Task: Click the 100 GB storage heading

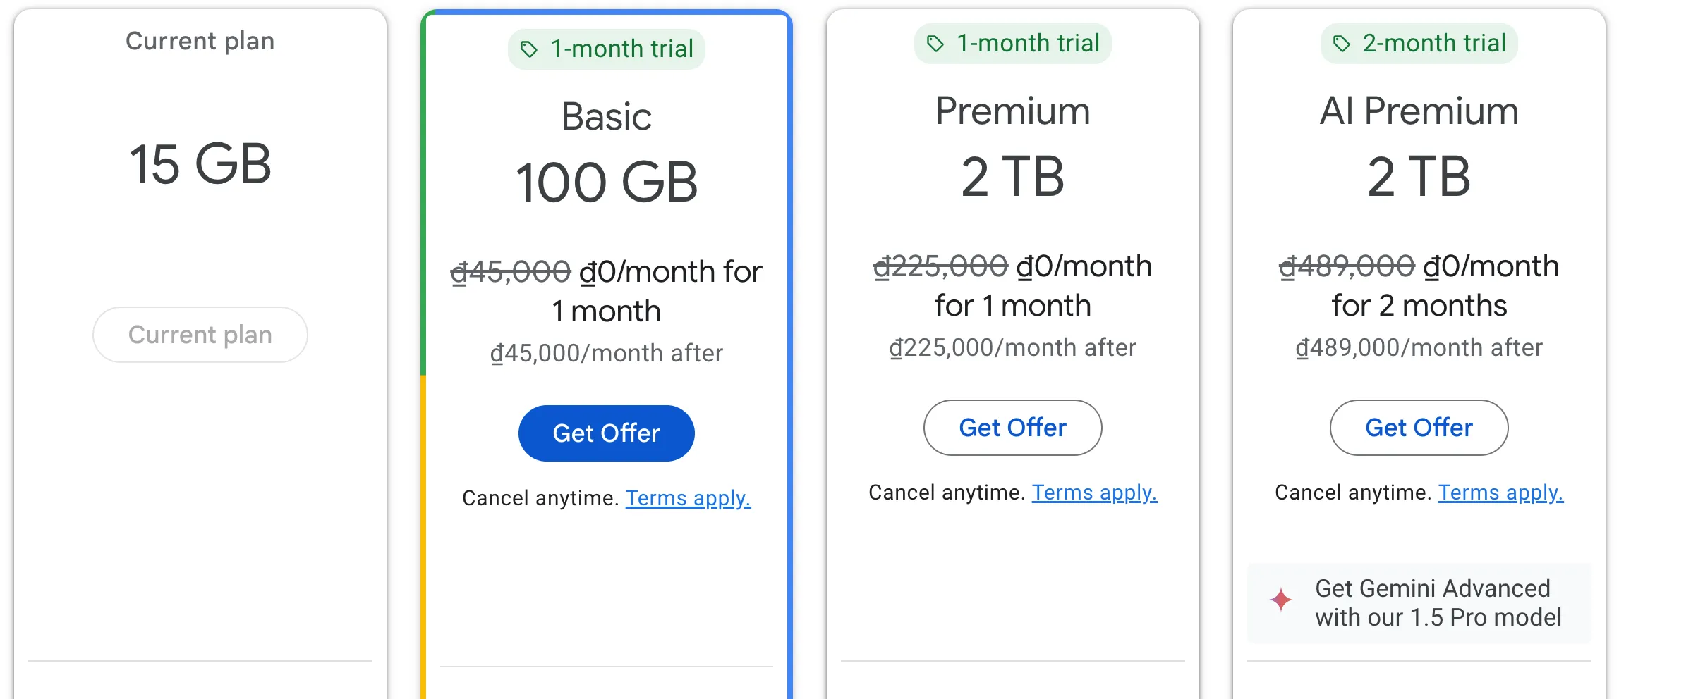Action: coord(605,181)
